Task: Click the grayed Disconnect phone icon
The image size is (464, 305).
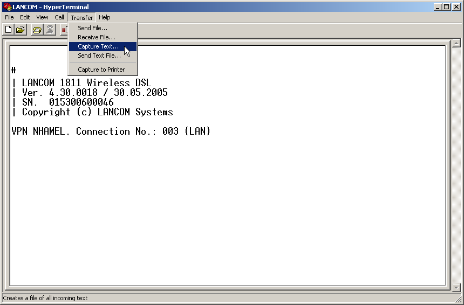Action: pyautogui.click(x=50, y=30)
